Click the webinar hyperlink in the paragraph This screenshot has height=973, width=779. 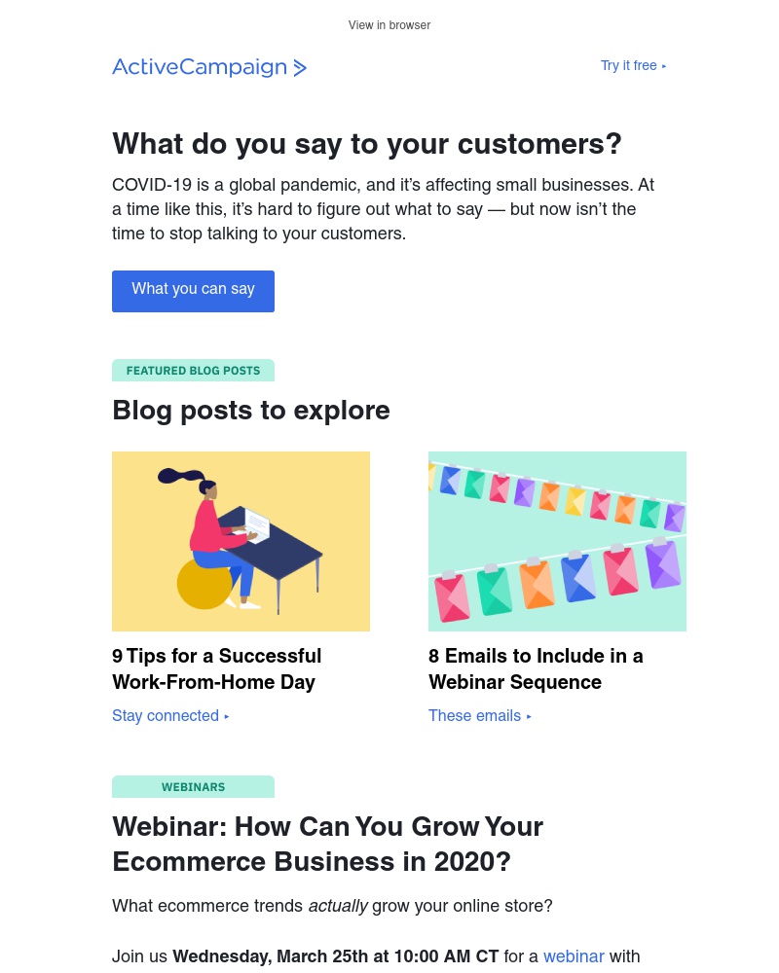point(574,956)
